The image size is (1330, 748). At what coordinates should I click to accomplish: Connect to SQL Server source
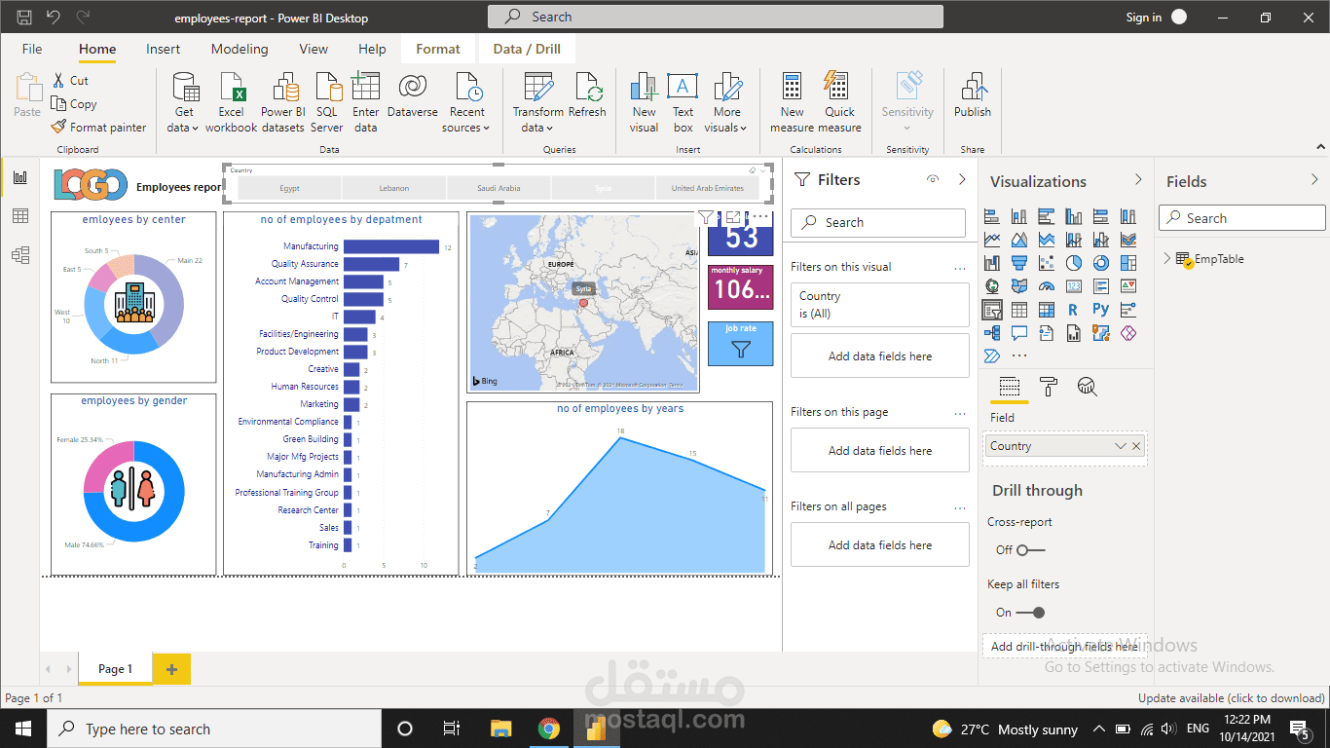coord(327,102)
